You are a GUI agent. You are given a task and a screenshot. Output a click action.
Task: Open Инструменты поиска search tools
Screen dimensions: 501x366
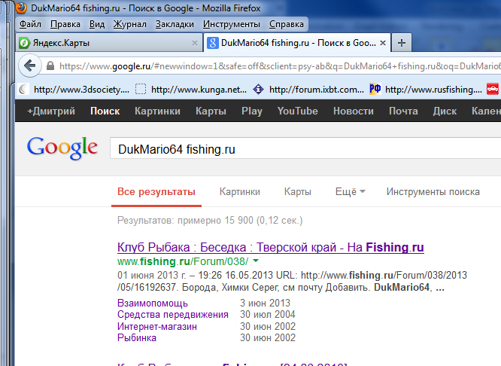point(433,192)
